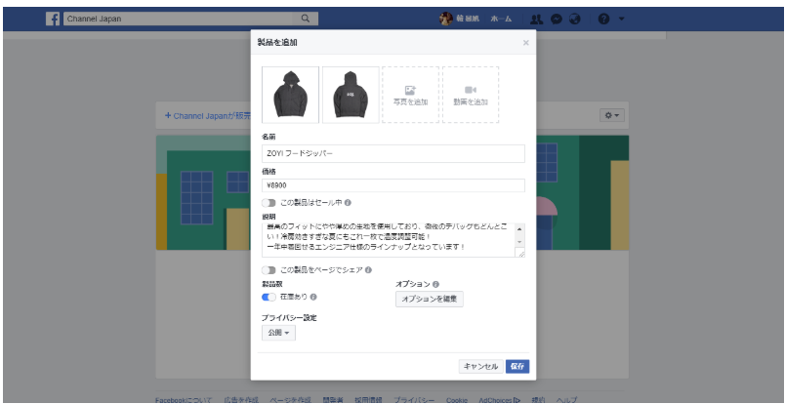The width and height of the screenshot is (785, 404).
Task: Click 動画を追加 add video tile
Action: click(x=471, y=95)
